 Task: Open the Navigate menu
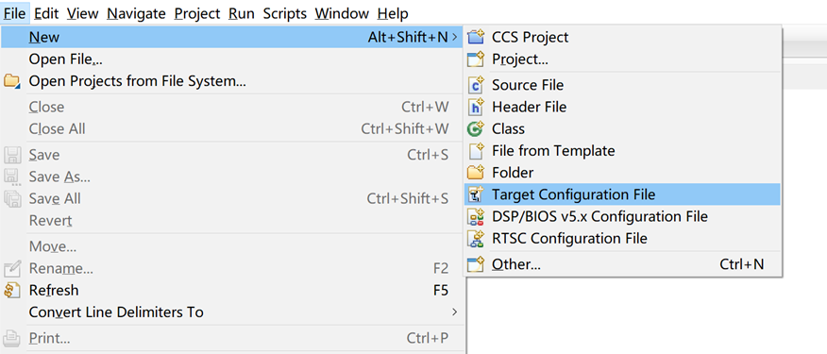tap(136, 12)
